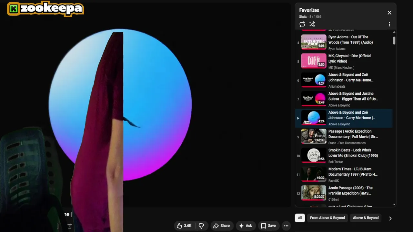This screenshot has width=413, height=232.
Task: Open Arctic Passage 2006 thumbnail
Action: 314,193
